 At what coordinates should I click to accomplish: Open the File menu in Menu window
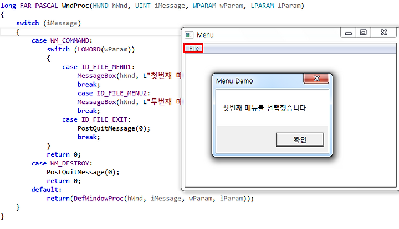pos(193,48)
